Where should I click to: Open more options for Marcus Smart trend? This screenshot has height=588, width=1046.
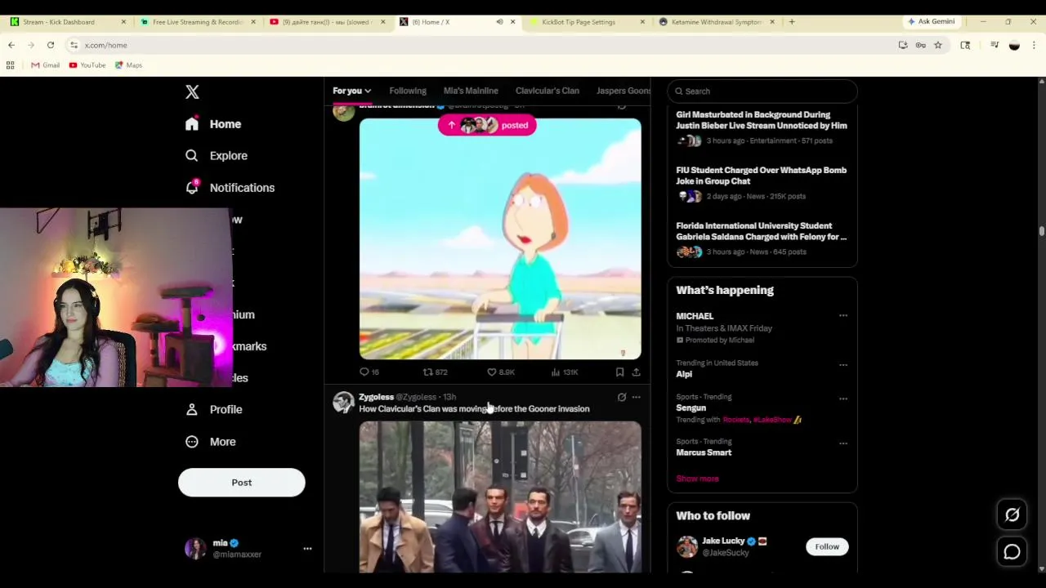pyautogui.click(x=843, y=443)
